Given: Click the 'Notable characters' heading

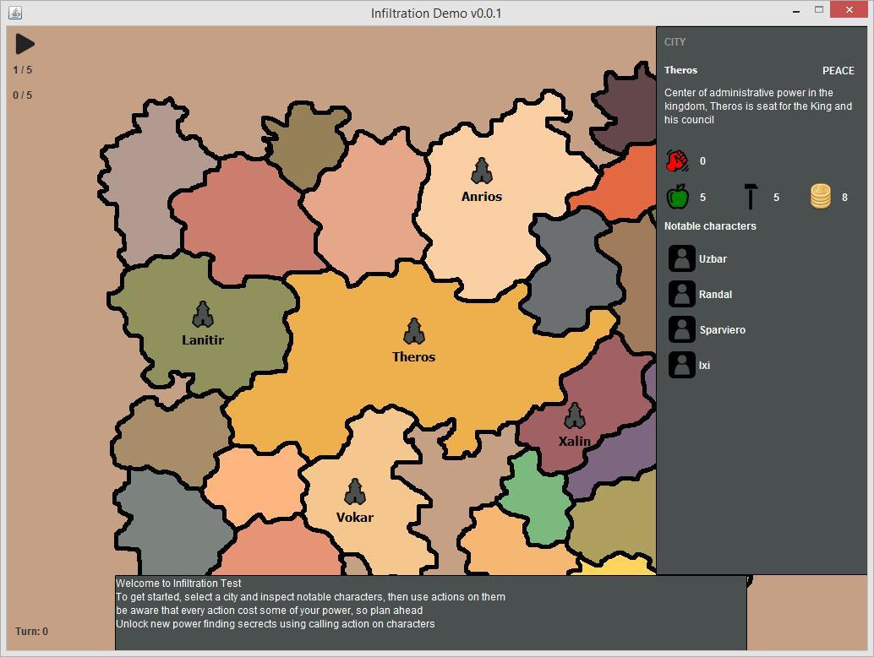Looking at the screenshot, I should (x=710, y=226).
